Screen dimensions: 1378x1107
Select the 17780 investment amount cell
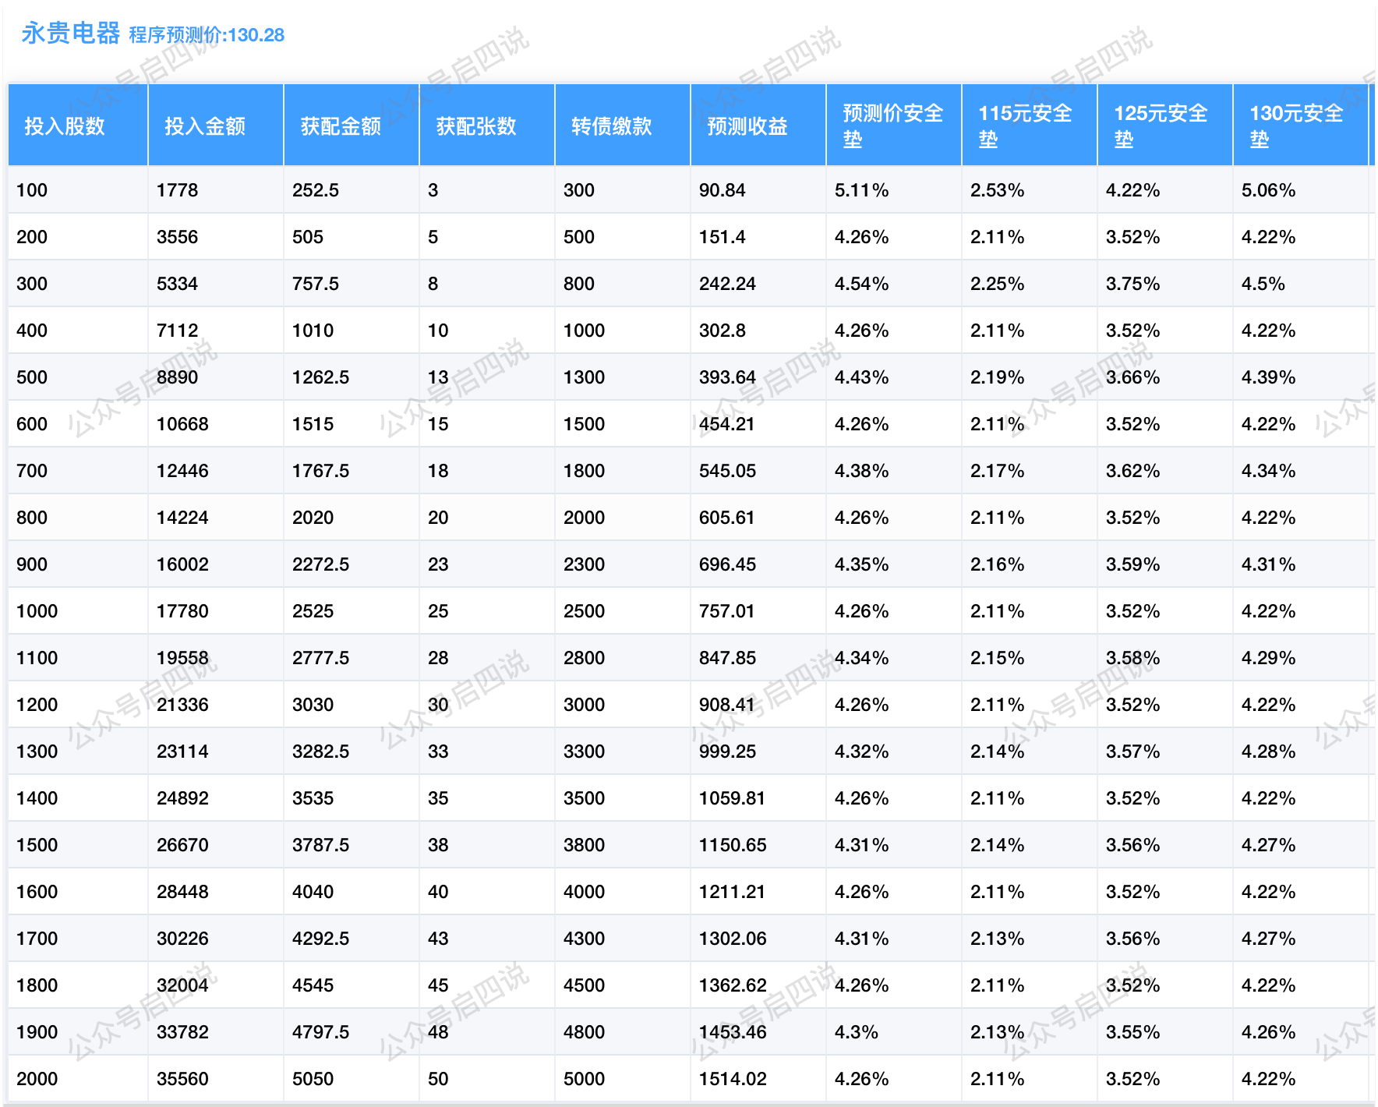(x=182, y=611)
